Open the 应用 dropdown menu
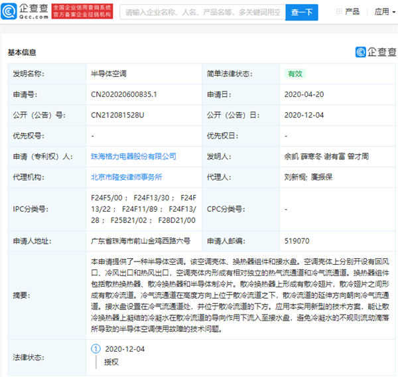The height and width of the screenshot is (377, 398). (385, 12)
